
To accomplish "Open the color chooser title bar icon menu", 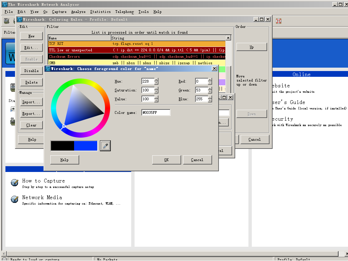I will click(48, 69).
